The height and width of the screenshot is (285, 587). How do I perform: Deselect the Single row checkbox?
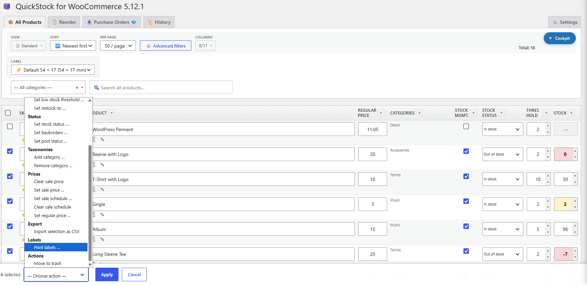pyautogui.click(x=10, y=201)
